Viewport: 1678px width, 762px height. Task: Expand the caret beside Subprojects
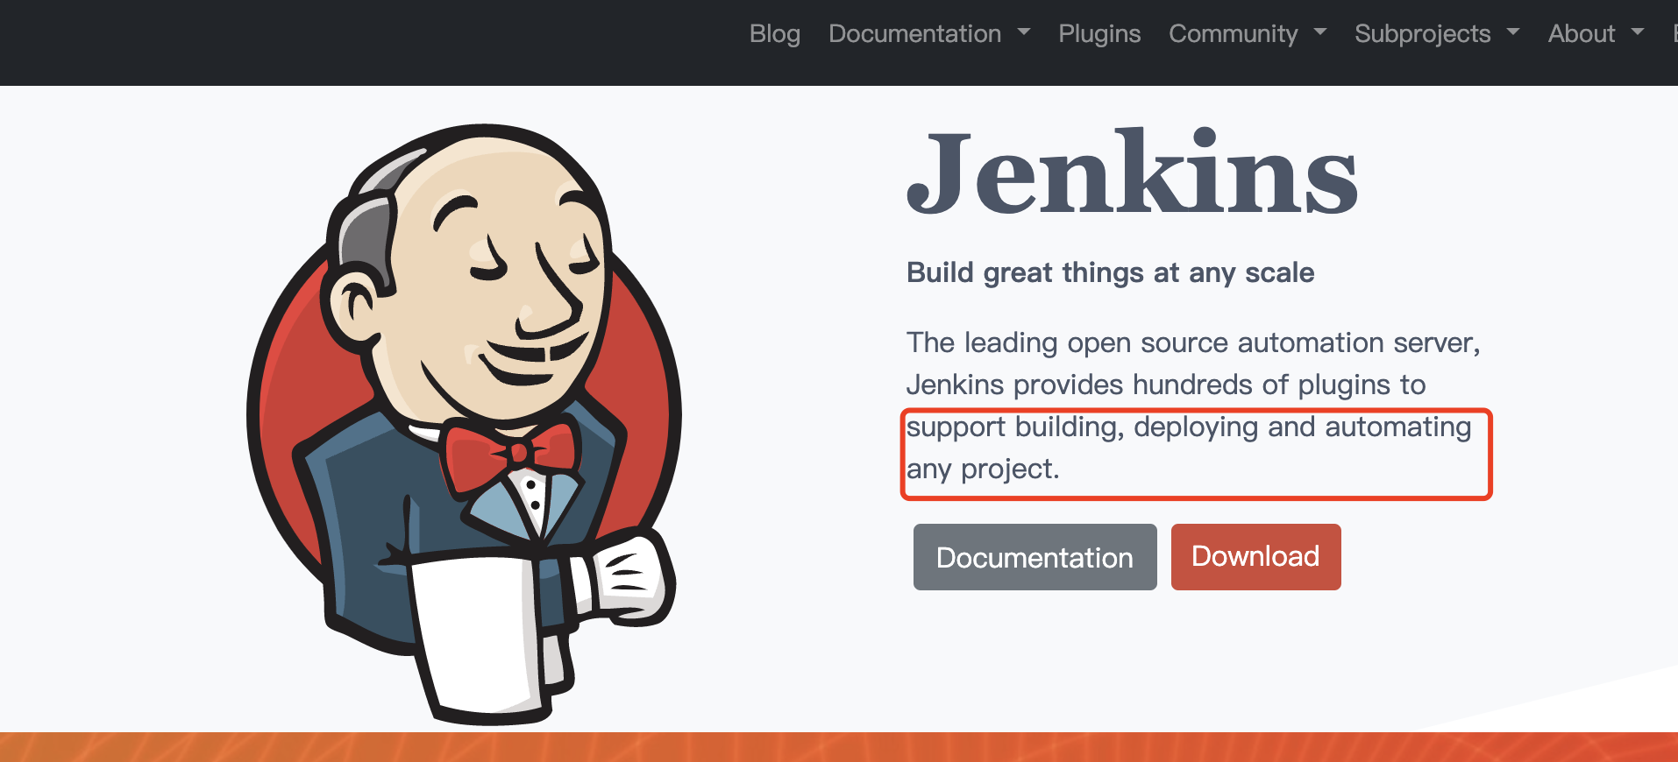coord(1513,32)
